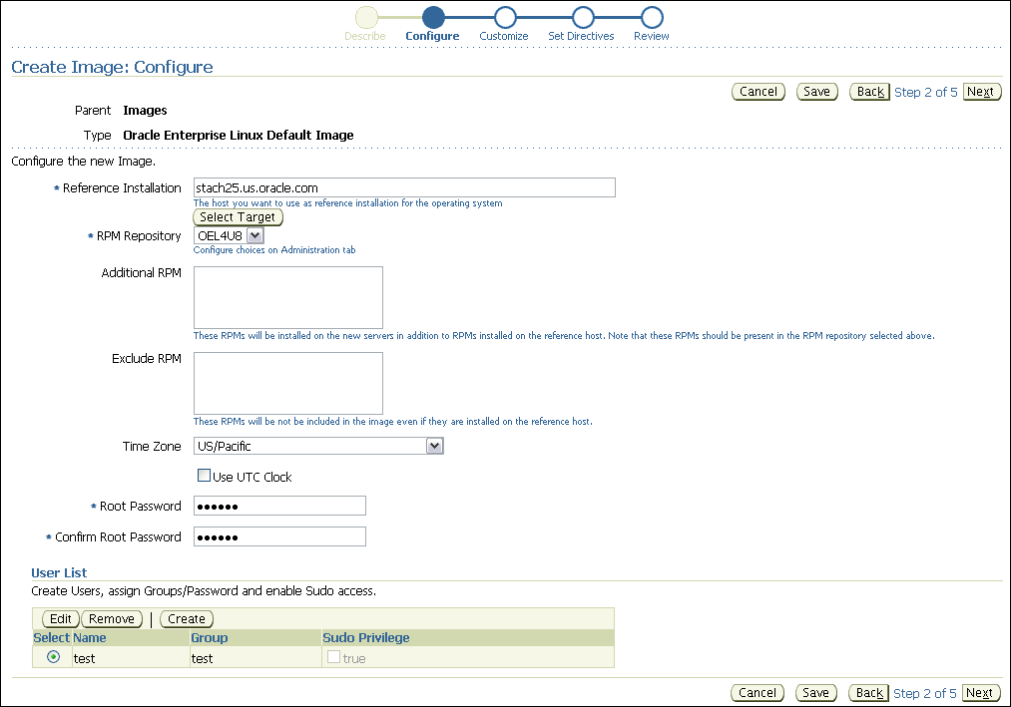Click the top Save button
Viewport: 1011px width, 707px height.
tap(817, 92)
